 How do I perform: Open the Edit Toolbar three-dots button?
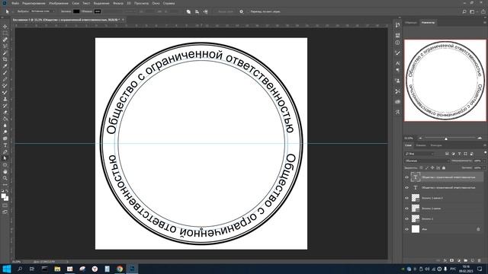coord(5,185)
